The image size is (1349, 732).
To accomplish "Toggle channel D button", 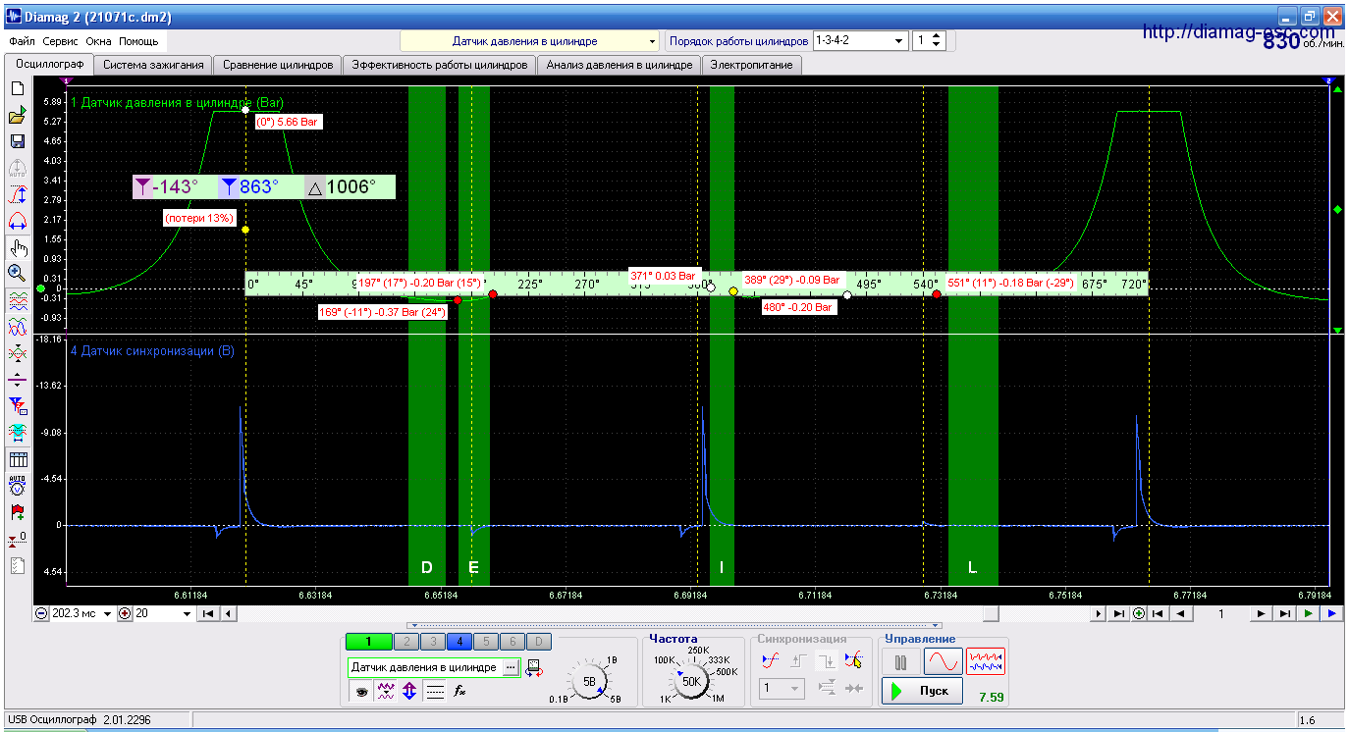I will (x=538, y=642).
